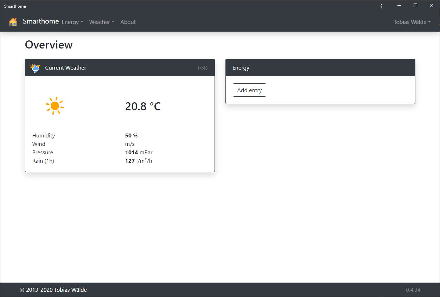
Task: Click the Smarthome house logo icon
Action: (x=13, y=22)
